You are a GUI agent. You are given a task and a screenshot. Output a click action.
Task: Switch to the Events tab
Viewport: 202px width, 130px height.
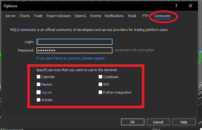[95, 16]
